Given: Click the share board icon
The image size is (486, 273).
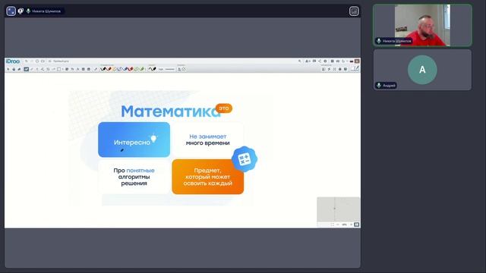Looking at the screenshot, I should [x=320, y=61].
